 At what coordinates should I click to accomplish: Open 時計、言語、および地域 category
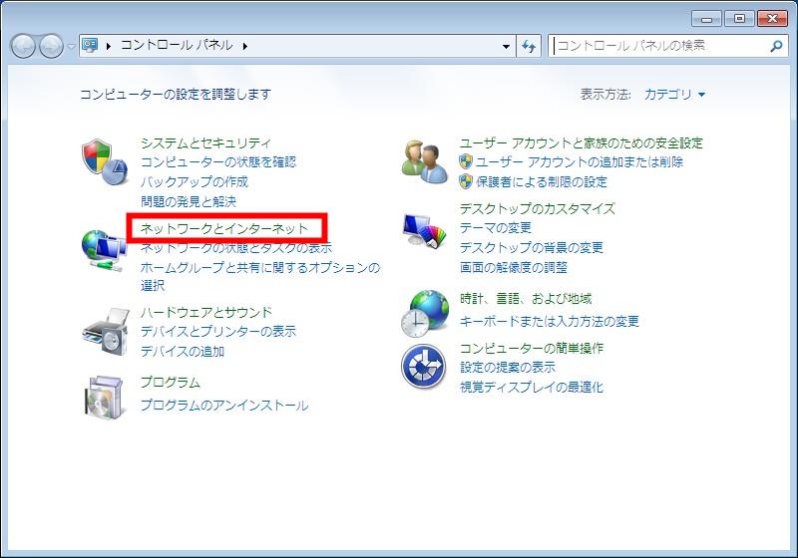tap(526, 298)
